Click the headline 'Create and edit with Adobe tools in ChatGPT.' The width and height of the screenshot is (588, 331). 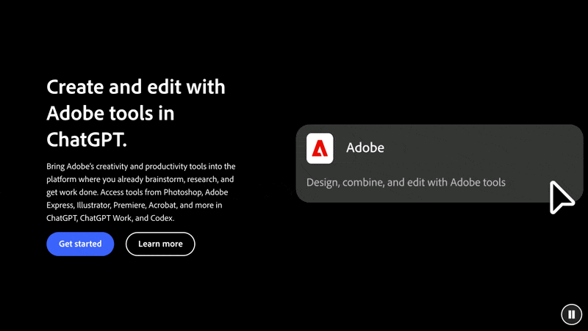pyautogui.click(x=136, y=113)
